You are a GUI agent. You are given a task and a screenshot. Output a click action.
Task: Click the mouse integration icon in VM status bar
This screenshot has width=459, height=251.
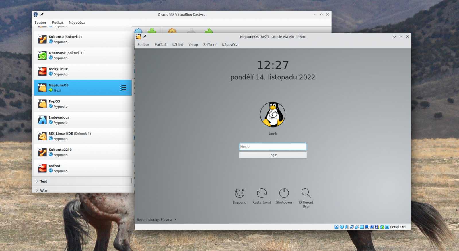click(x=382, y=227)
